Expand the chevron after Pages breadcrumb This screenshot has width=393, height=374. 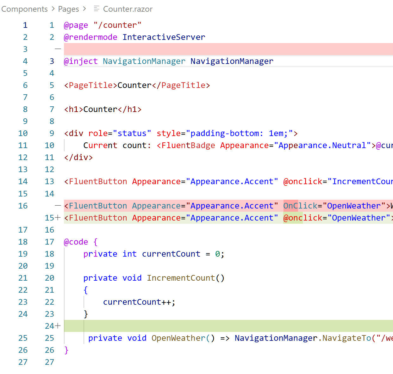[x=84, y=9]
